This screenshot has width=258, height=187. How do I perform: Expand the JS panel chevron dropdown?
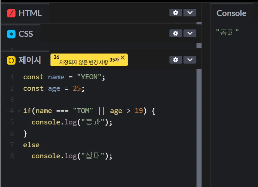190,60
